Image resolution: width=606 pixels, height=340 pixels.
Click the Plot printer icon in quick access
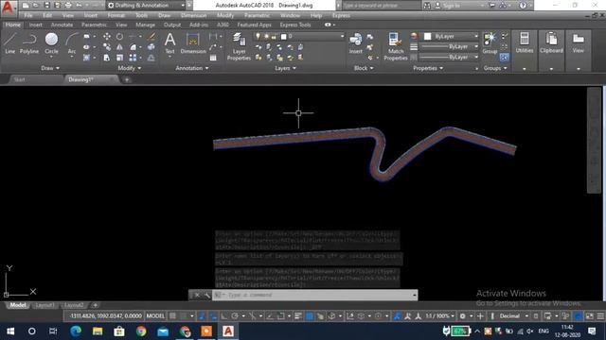(68, 6)
